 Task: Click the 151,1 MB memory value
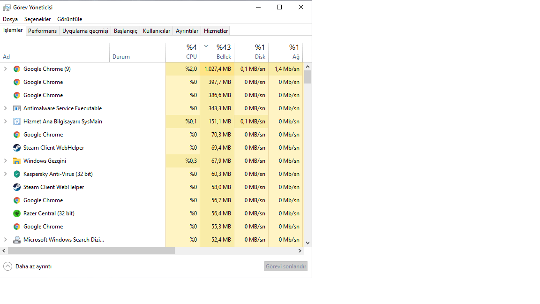coord(220,122)
